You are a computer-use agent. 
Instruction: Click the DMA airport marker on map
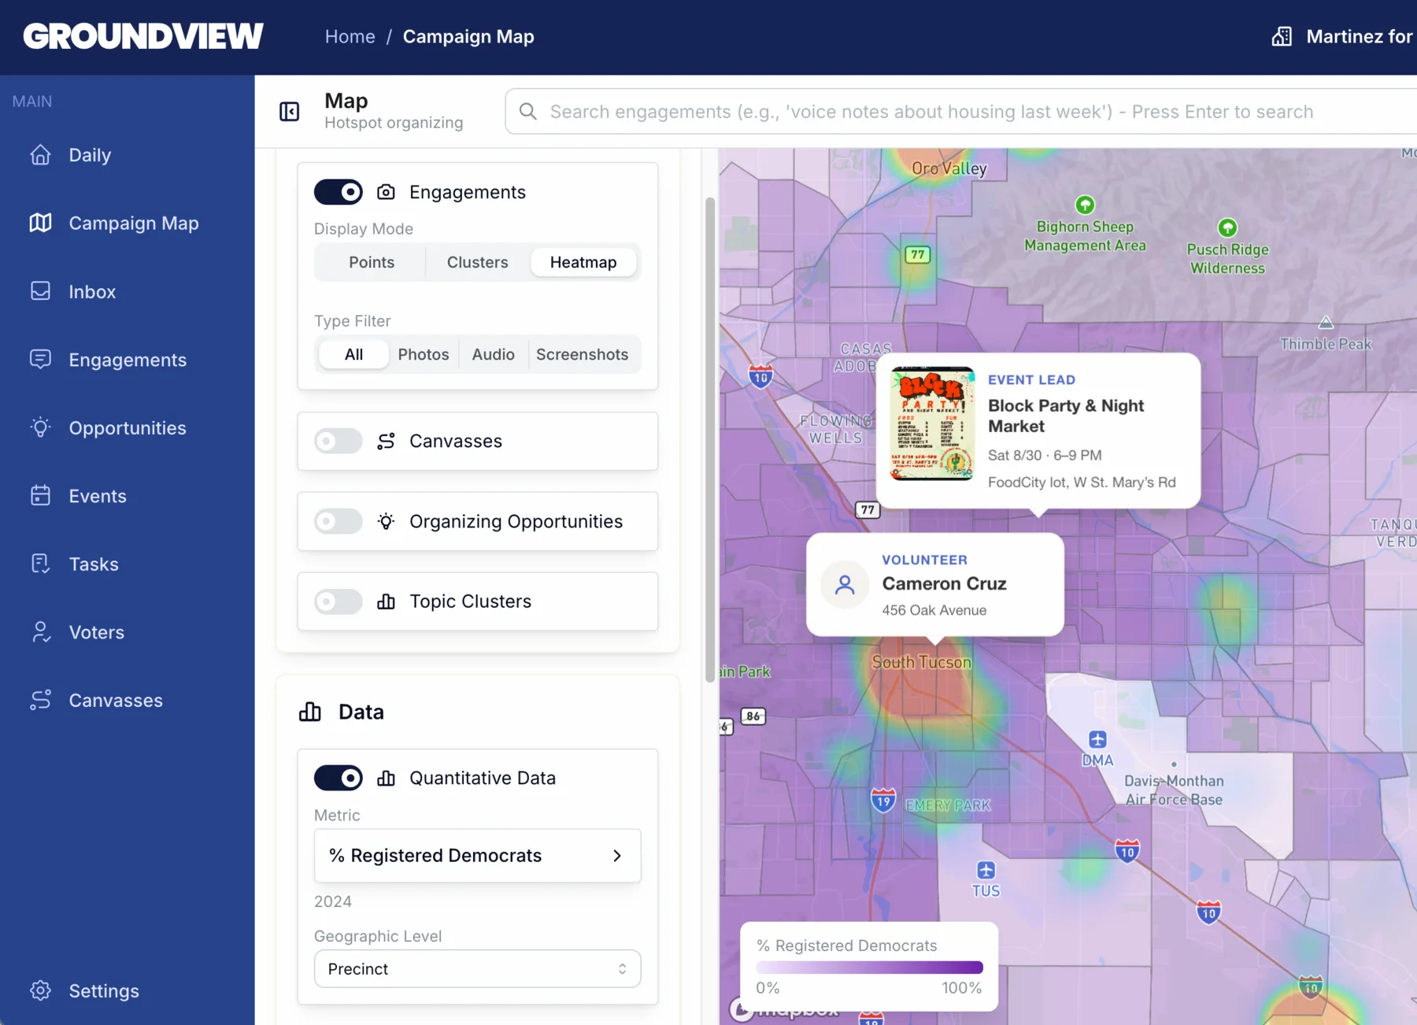(1097, 740)
